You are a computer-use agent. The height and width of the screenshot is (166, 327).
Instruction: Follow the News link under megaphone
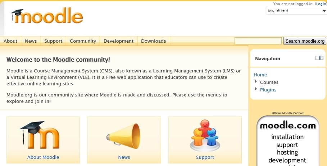(x=124, y=157)
